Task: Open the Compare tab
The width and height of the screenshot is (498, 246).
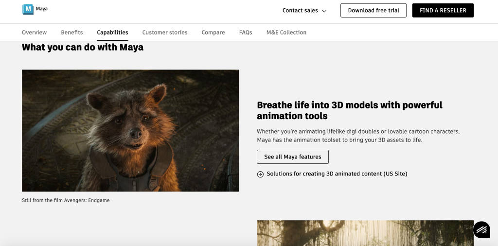Action: point(213,33)
